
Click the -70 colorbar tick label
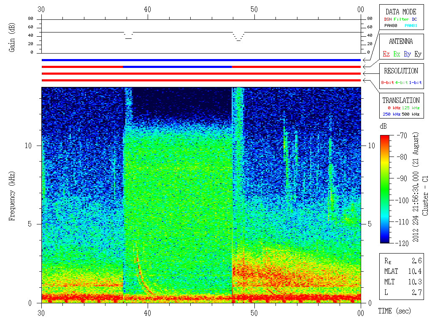point(402,135)
